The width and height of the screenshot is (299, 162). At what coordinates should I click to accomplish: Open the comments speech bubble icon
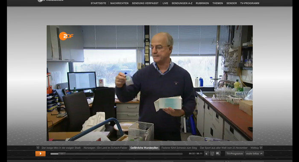(x=218, y=153)
